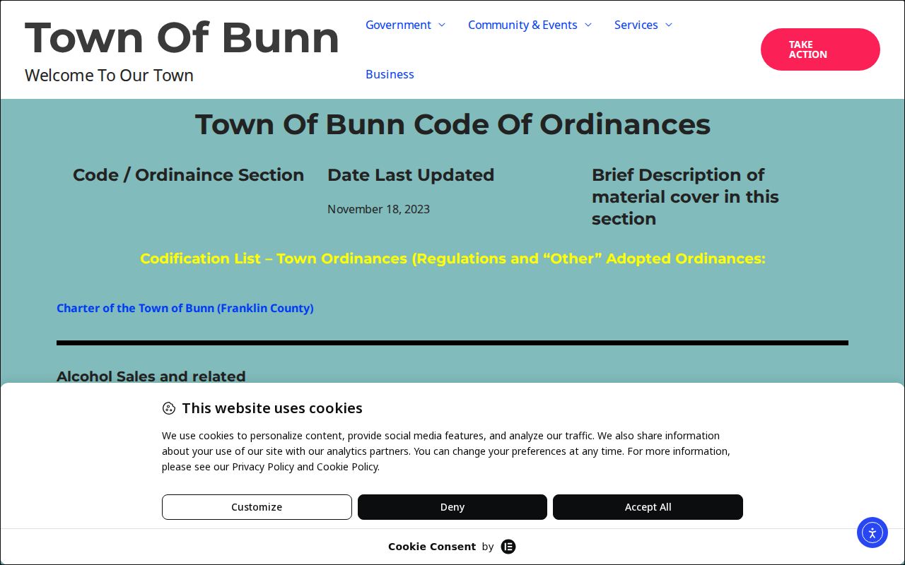Screen dimensions: 905x565
Task: Click the 'Cookie Consent' footer text
Action: pos(432,547)
